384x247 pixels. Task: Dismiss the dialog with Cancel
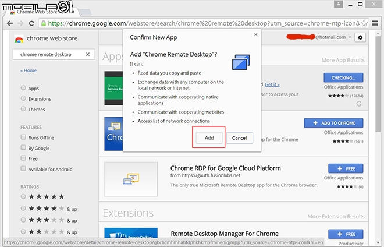click(x=240, y=138)
